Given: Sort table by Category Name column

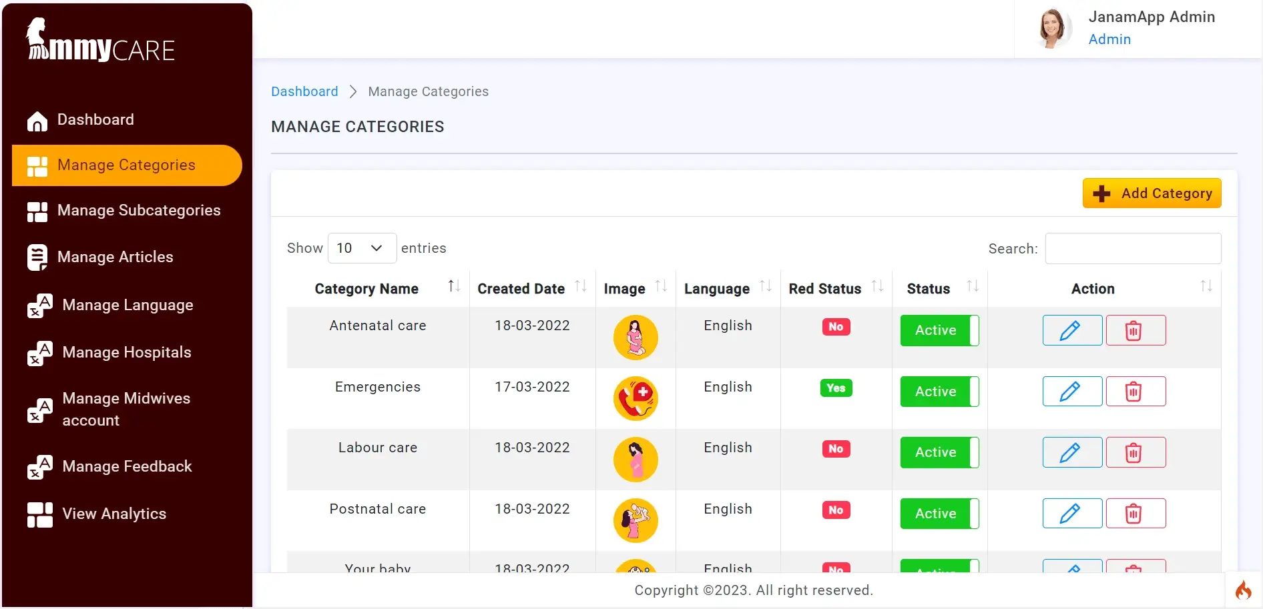Looking at the screenshot, I should pyautogui.click(x=366, y=288).
